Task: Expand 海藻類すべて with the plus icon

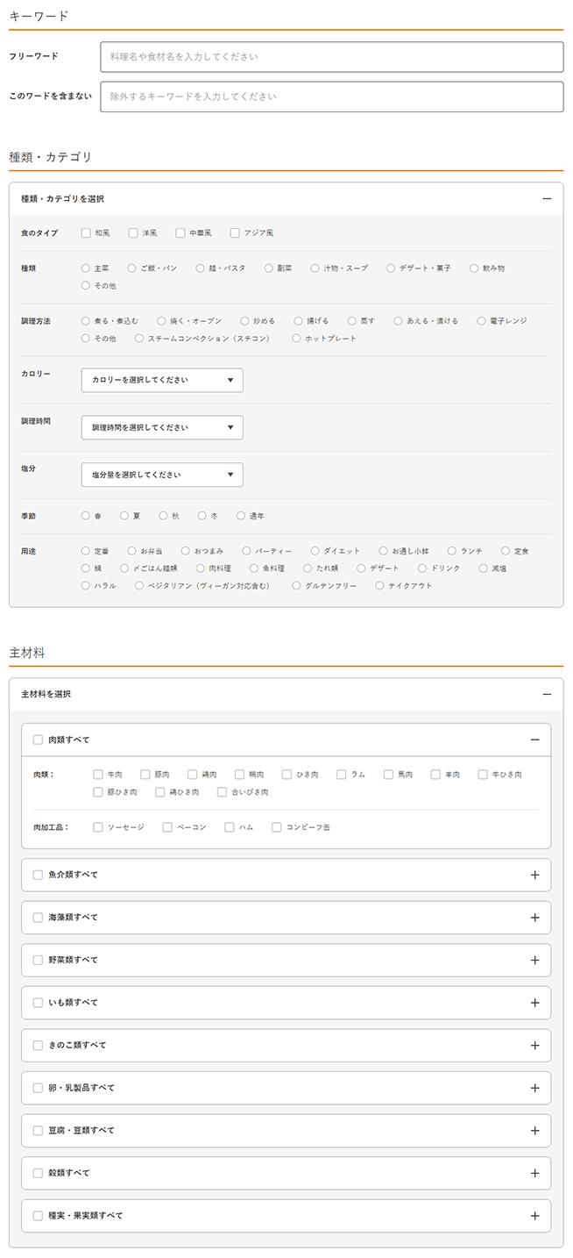Action: (534, 918)
